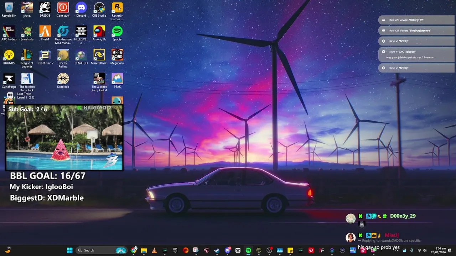456x256 pixels.
Task: Open Google Chrome from the taskbar
Action: (134, 250)
